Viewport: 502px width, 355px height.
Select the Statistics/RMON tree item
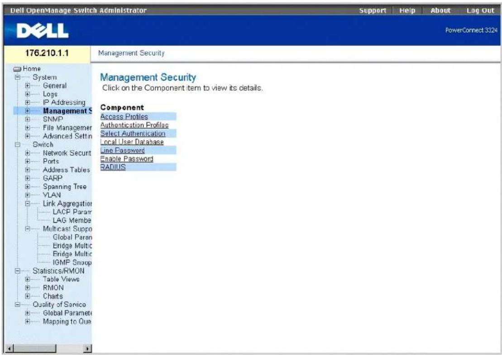point(58,271)
